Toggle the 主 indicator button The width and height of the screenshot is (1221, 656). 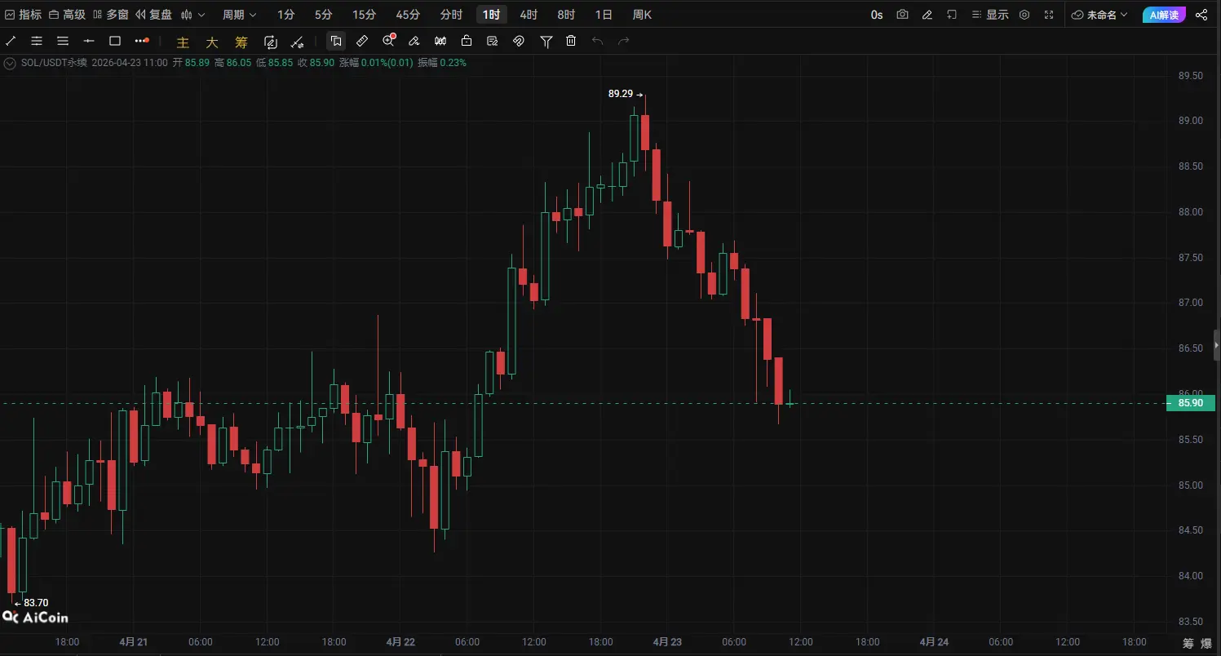pyautogui.click(x=183, y=42)
